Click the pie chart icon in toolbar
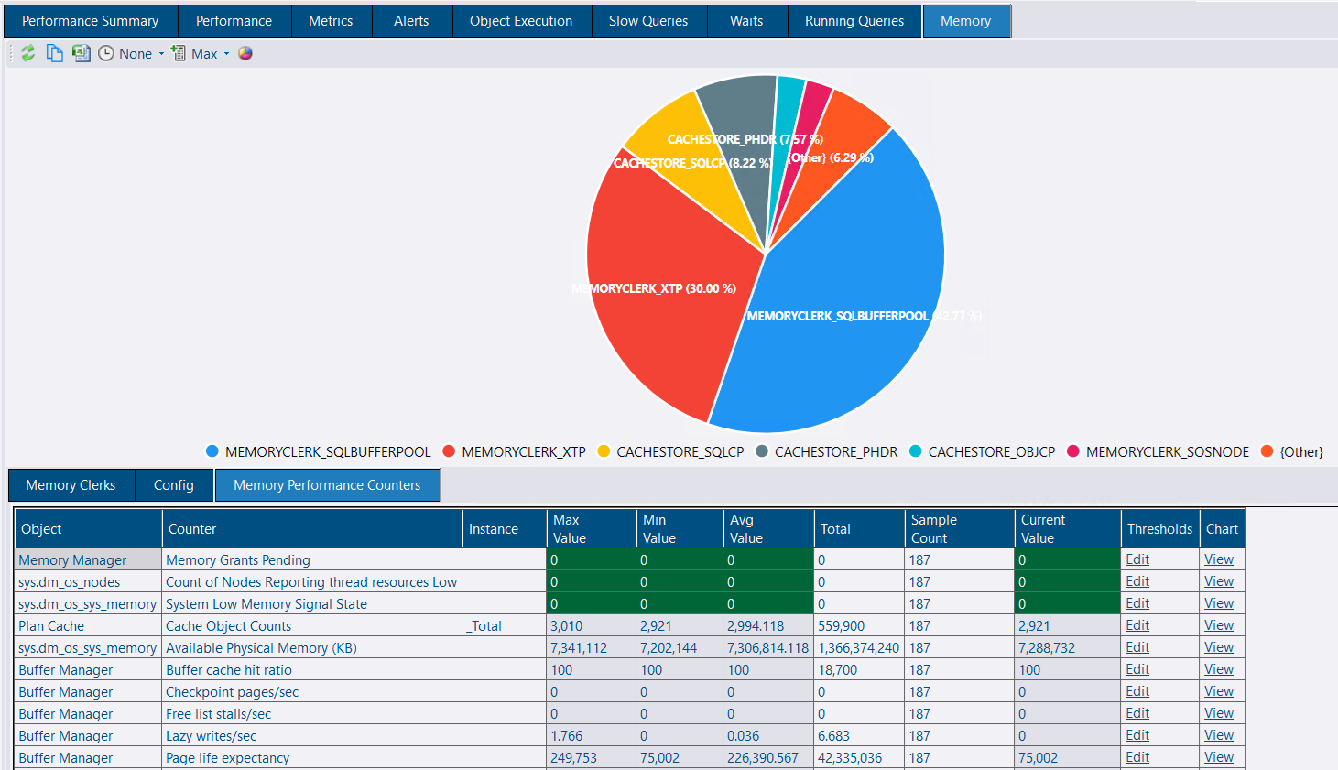Viewport: 1338px width, 770px height. click(x=245, y=53)
